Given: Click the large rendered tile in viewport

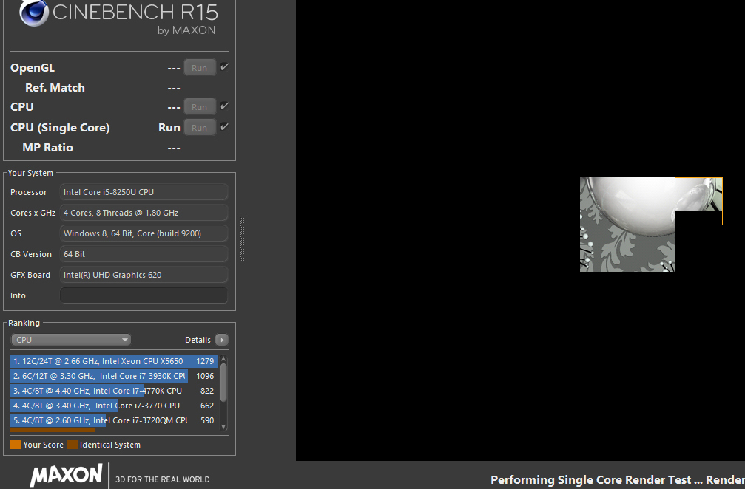Looking at the screenshot, I should click(627, 225).
